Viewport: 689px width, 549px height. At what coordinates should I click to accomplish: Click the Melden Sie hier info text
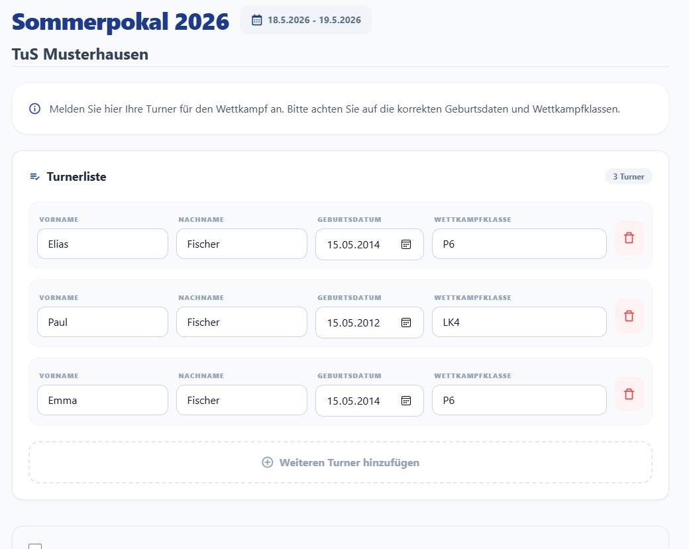click(335, 109)
